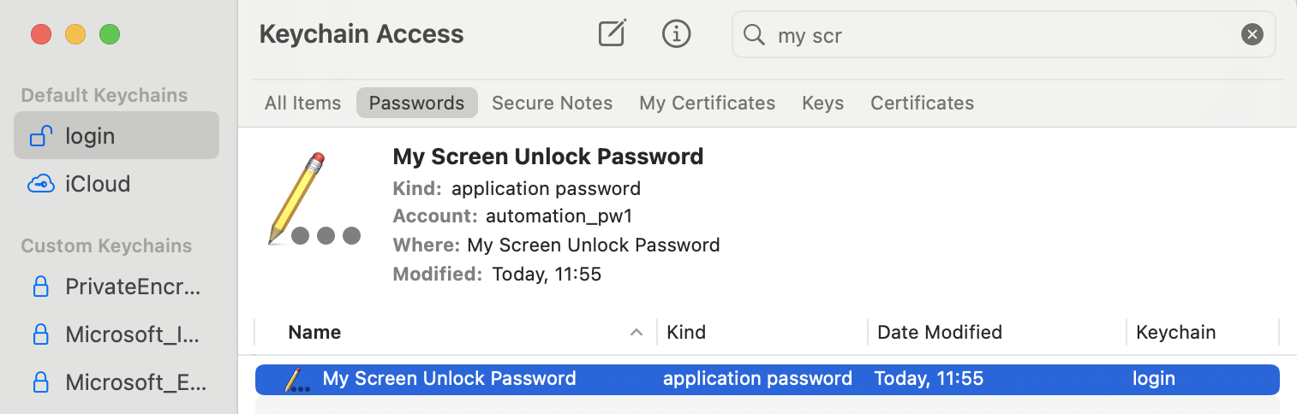This screenshot has height=414, width=1297.
Task: Click the compose new keychain item icon
Action: [612, 34]
